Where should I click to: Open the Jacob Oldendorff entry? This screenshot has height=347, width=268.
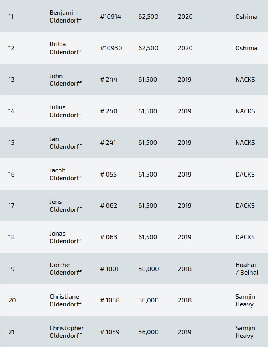[x=65, y=174]
